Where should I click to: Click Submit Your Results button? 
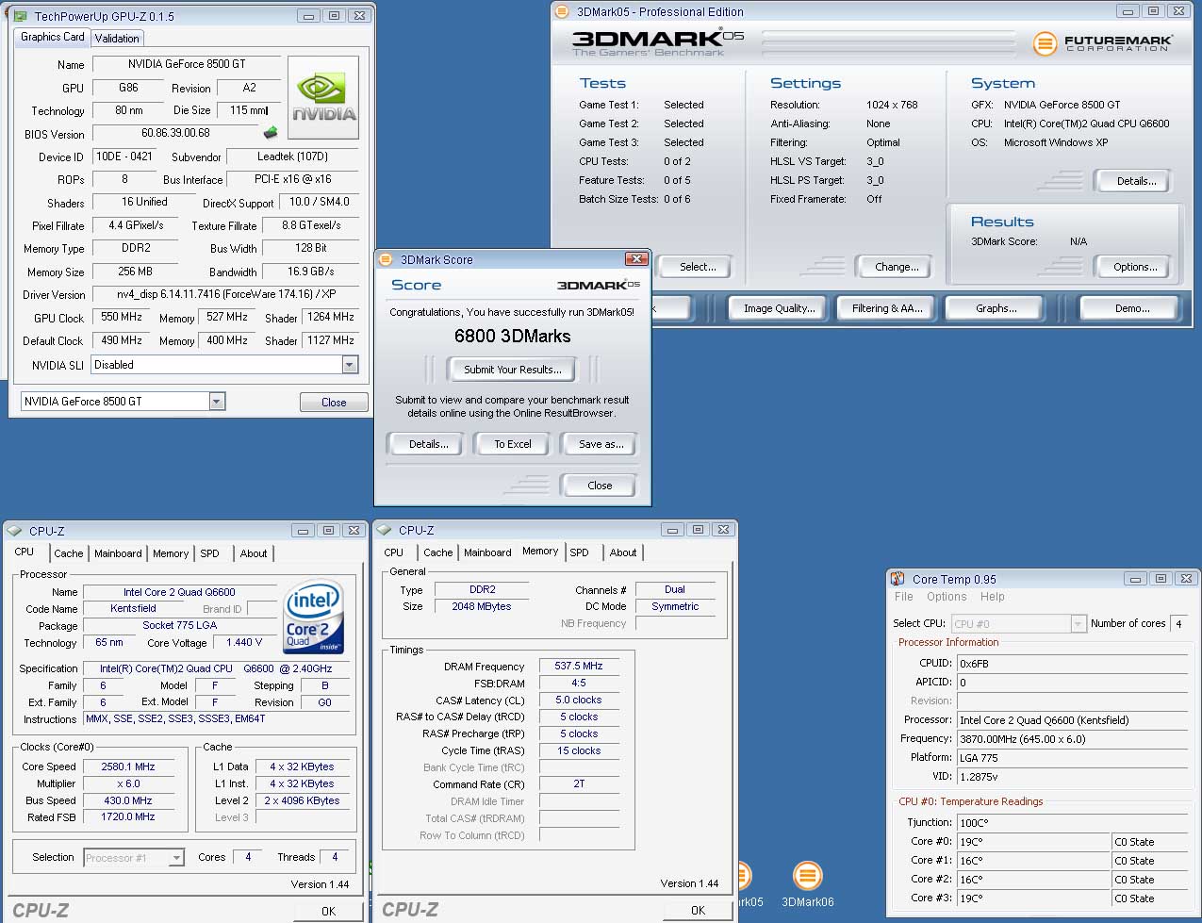513,370
